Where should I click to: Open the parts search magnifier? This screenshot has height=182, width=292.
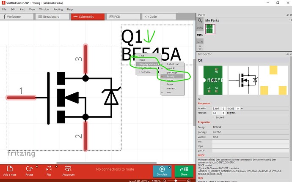(x=200, y=20)
